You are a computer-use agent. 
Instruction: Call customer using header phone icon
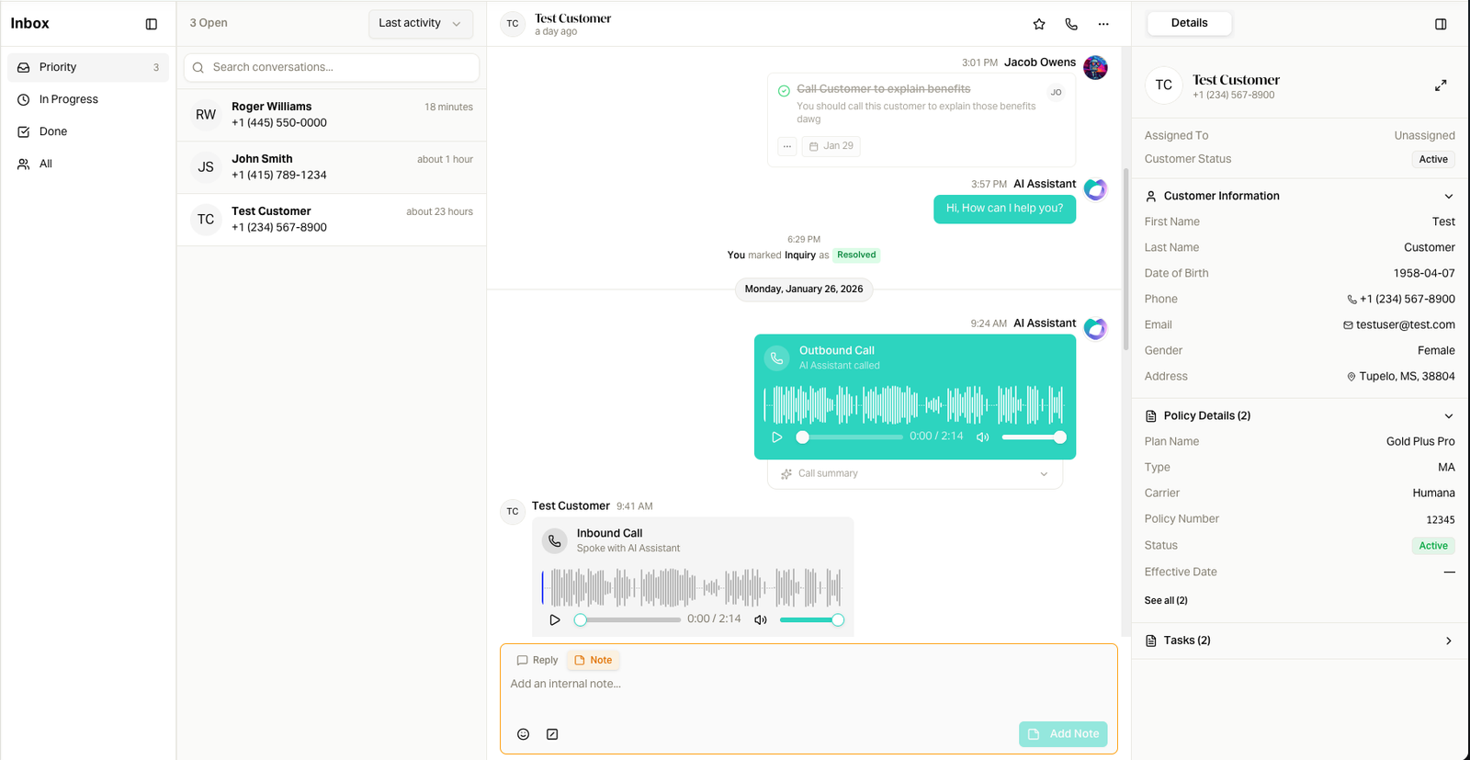tap(1071, 24)
